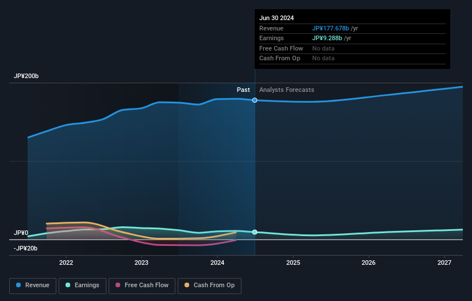Click the JP¥200b y-axis label
The width and height of the screenshot is (472, 301).
(26, 76)
